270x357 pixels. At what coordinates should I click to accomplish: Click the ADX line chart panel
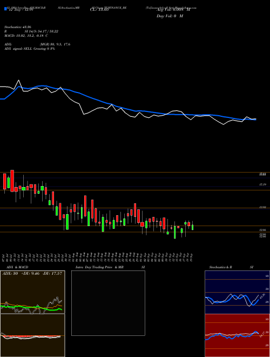point(32,292)
